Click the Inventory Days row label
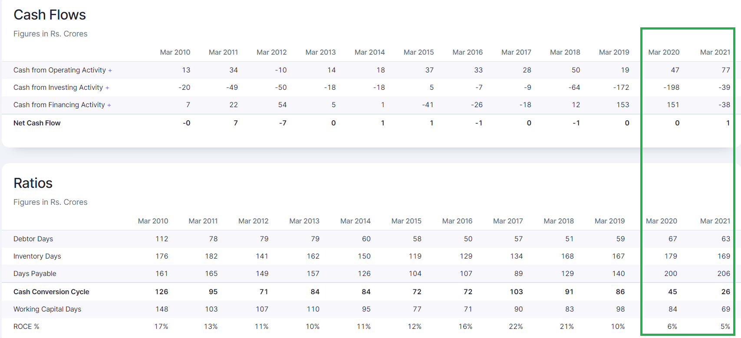Image resolution: width=741 pixels, height=338 pixels. (37, 256)
